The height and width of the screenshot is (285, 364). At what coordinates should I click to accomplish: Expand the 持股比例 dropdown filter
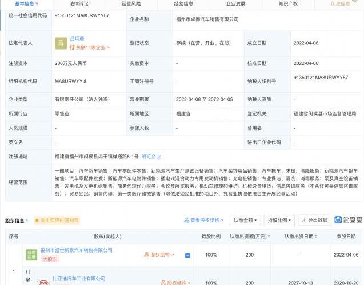click(279, 221)
